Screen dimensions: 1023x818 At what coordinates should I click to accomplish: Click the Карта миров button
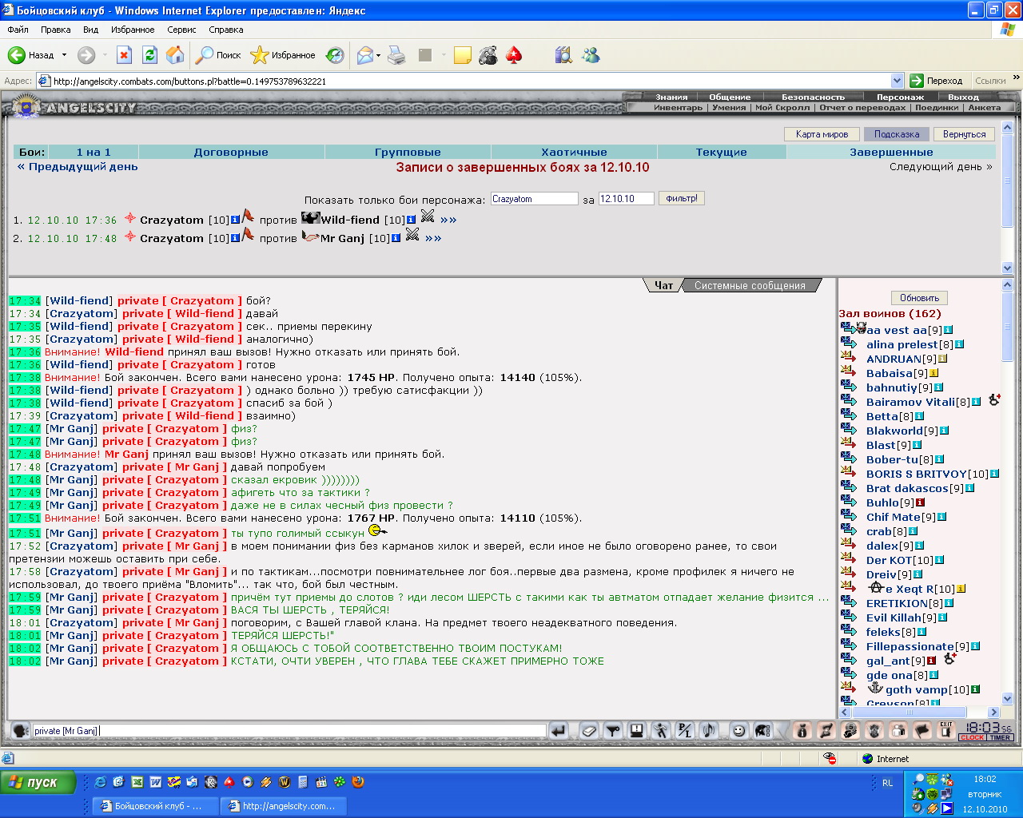822,134
